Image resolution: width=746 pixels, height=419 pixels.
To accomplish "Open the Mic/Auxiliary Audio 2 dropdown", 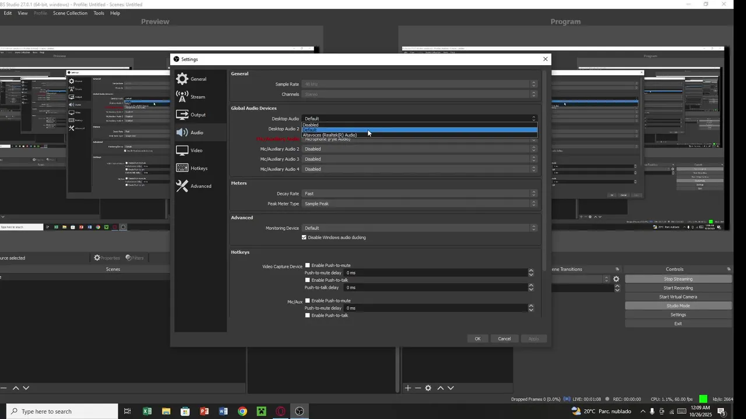I will [420, 149].
